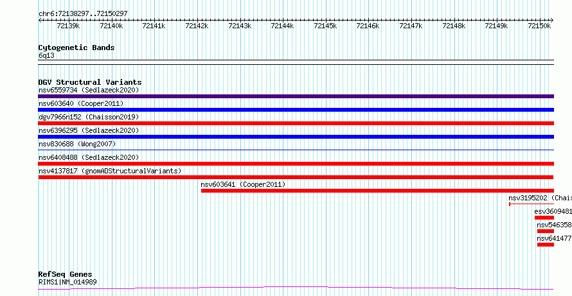
Task: Open the nsv6559734 (Sedlazeck2020) variant label
Action: (x=89, y=90)
